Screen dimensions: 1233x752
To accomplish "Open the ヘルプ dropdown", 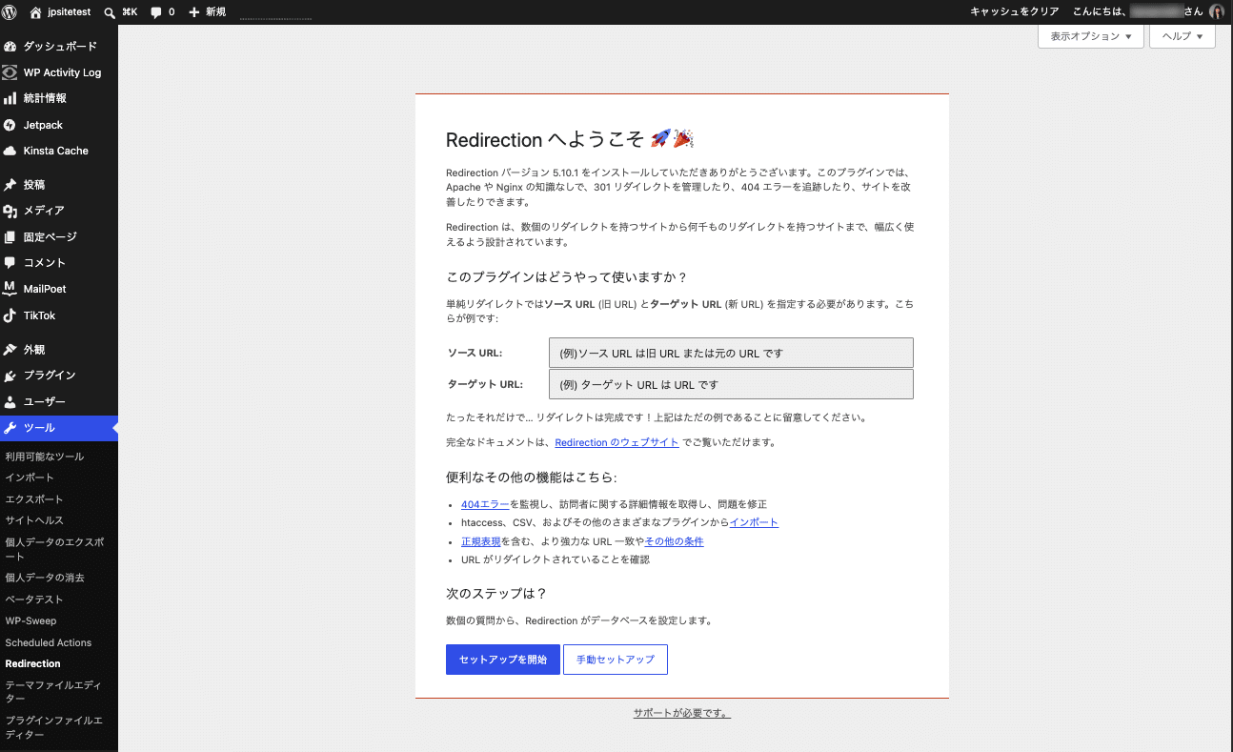I will click(1182, 36).
